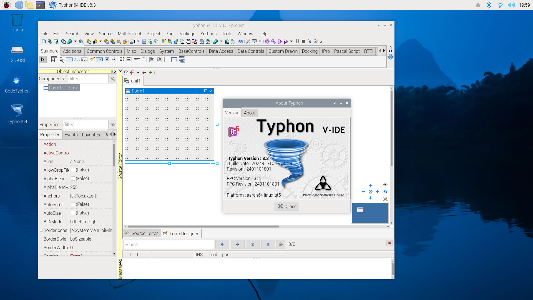
Task: Switch to Common Controls palette tab
Action: 104,51
